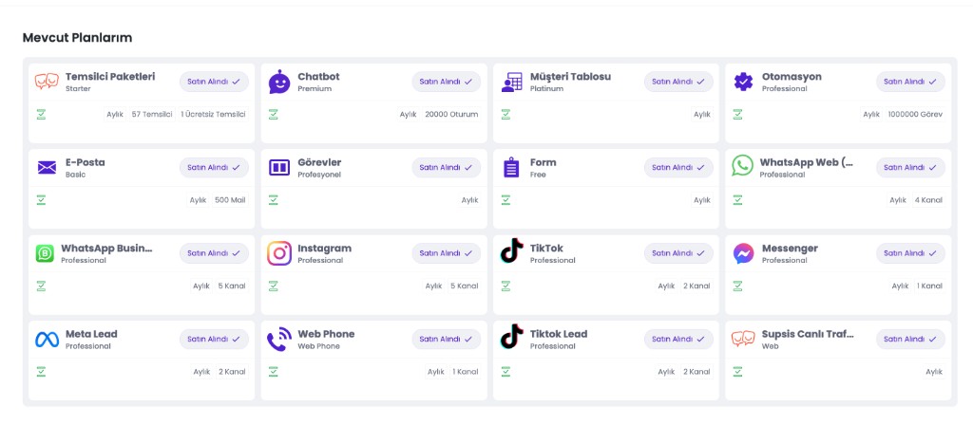Open the Tiktok Lead card title
The image size is (973, 425).
[559, 334]
